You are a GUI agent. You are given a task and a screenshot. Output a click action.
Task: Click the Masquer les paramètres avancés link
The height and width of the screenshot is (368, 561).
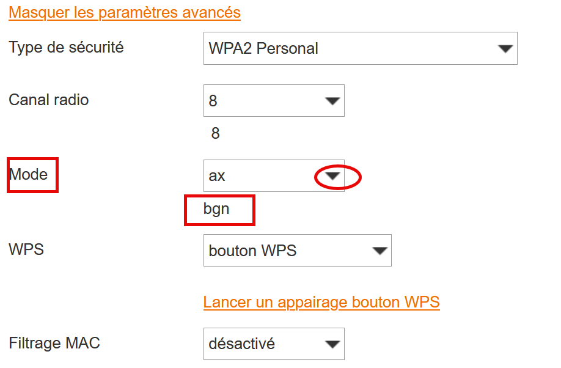(x=125, y=12)
